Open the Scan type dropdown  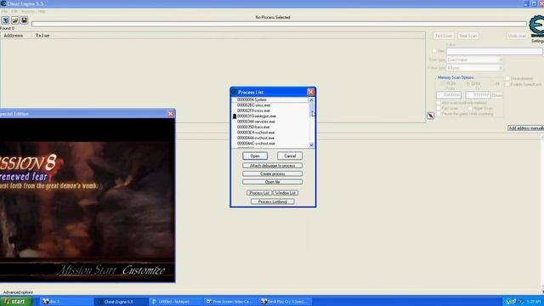tap(474, 59)
